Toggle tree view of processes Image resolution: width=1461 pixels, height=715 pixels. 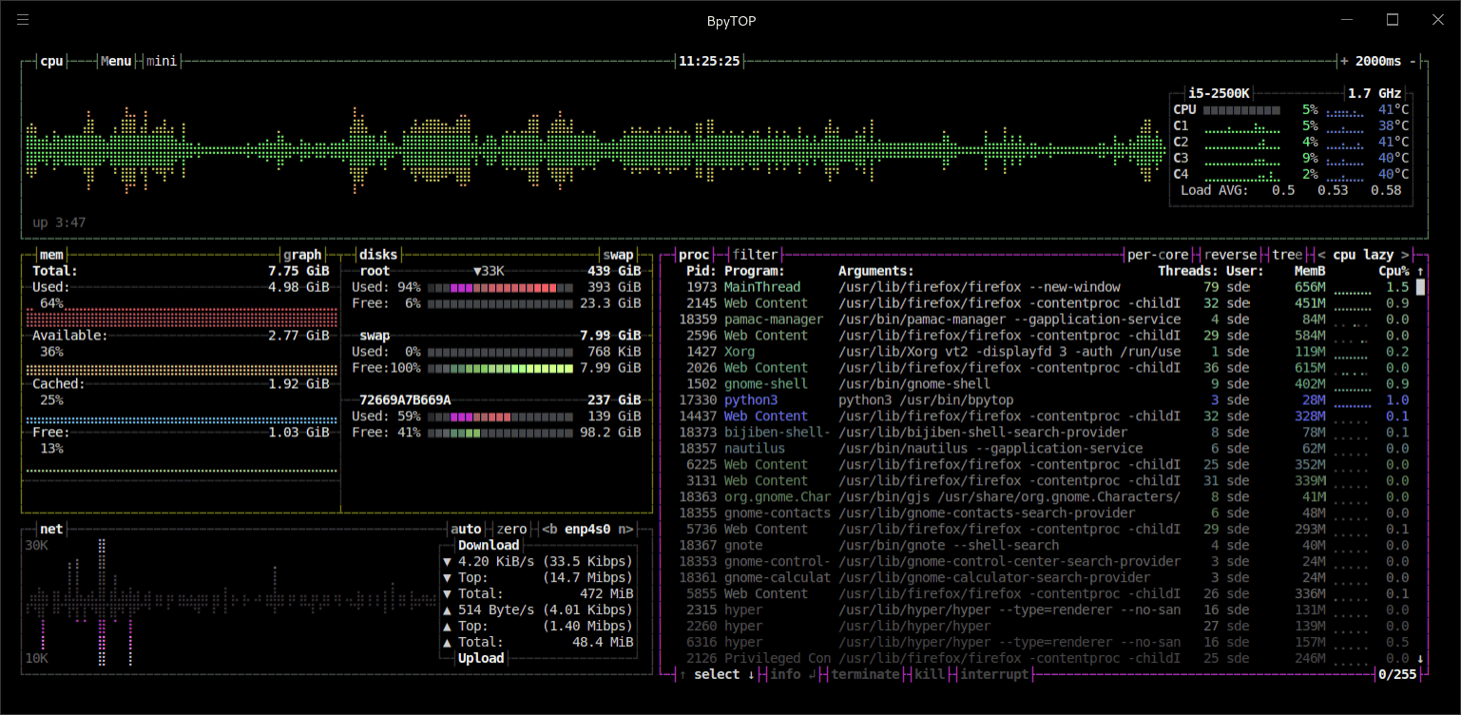pos(1287,255)
